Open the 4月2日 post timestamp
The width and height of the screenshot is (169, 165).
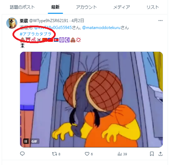78,21
